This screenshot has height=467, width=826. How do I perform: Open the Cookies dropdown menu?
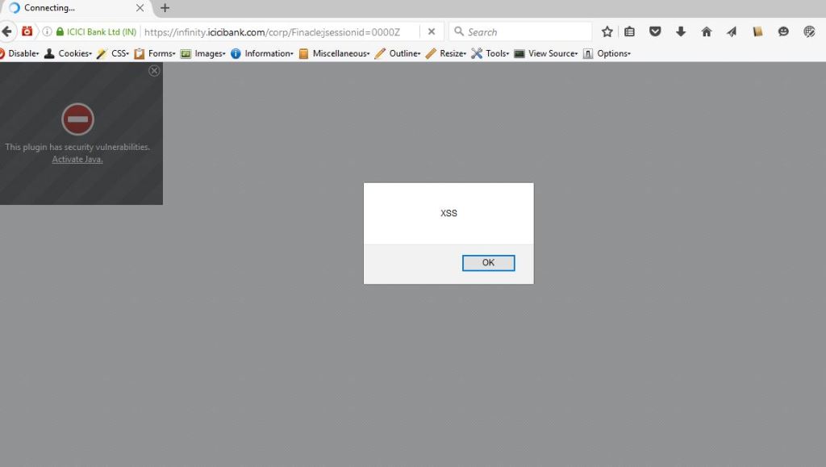point(73,53)
